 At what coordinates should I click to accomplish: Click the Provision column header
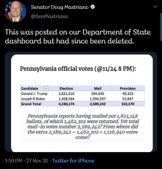128,88
